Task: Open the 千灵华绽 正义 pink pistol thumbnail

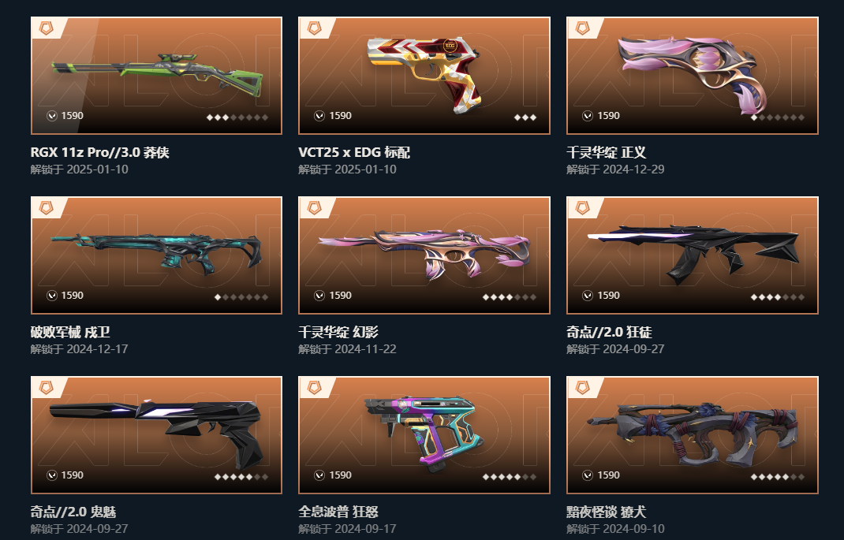Action: [x=693, y=74]
